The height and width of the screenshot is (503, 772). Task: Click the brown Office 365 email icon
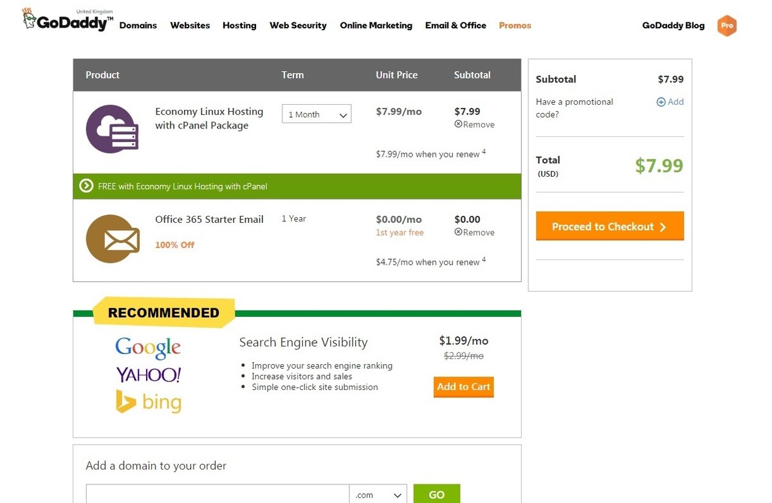(113, 239)
